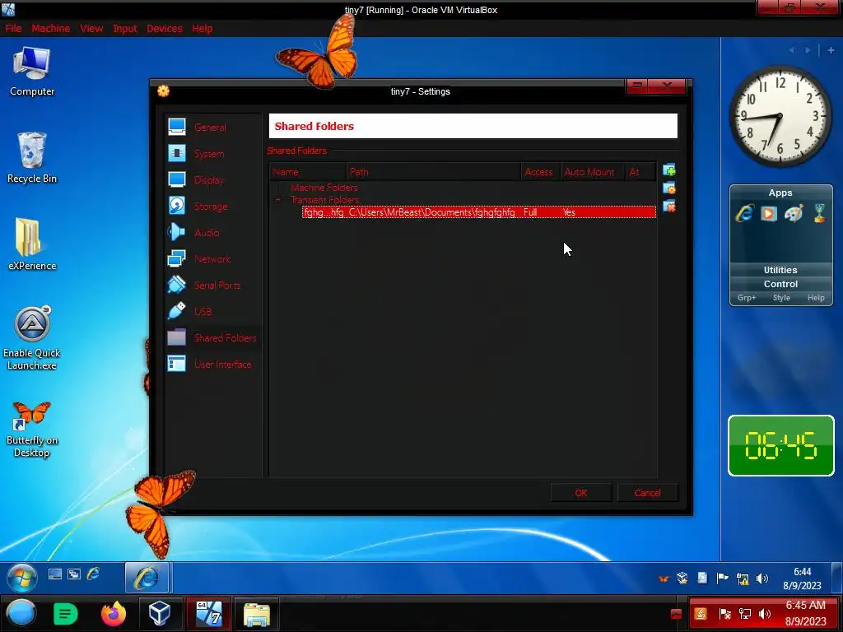843x632 pixels.
Task: Open VirtualBox Manager from host taskbar
Action: tap(160, 613)
